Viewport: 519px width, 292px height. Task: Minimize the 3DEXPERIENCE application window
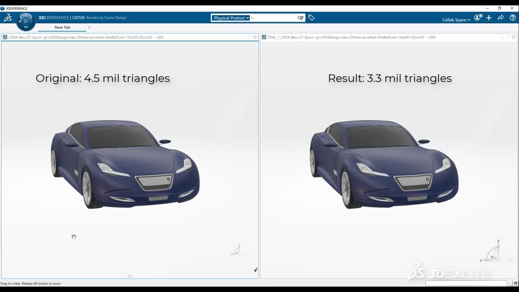click(487, 8)
